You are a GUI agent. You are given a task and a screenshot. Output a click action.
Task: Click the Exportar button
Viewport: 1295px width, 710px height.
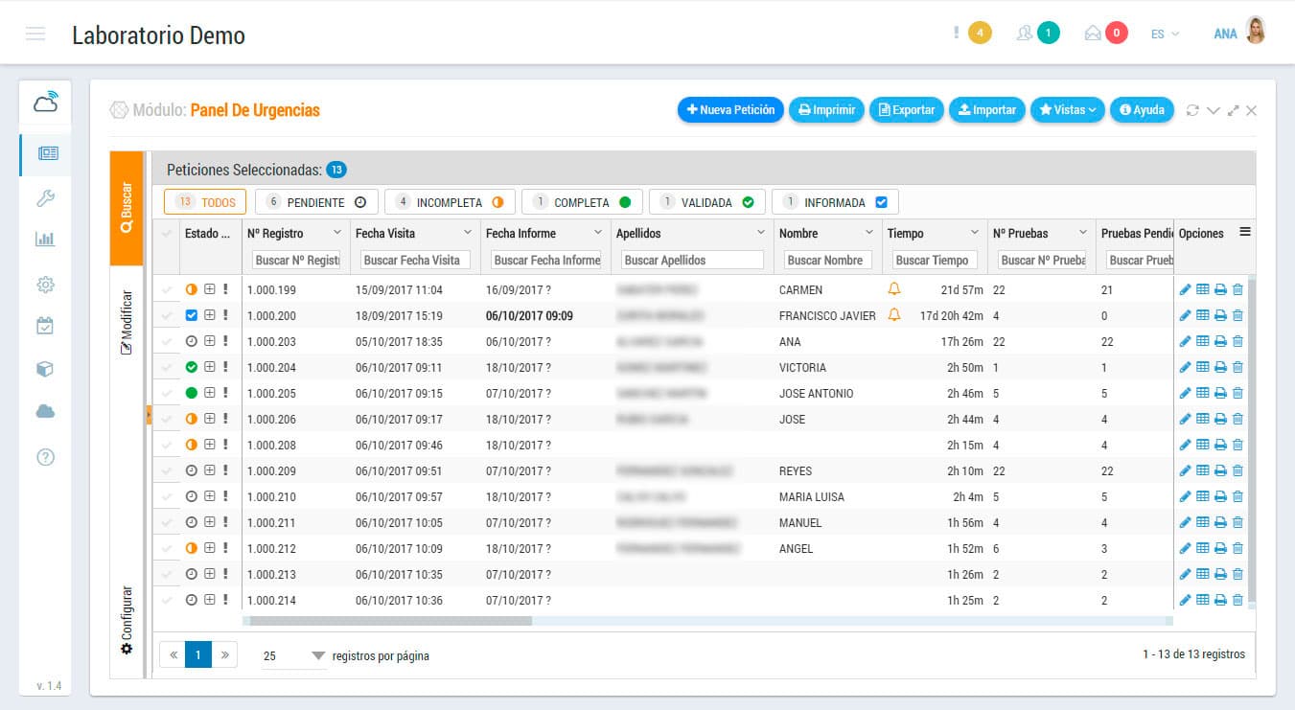[907, 110]
